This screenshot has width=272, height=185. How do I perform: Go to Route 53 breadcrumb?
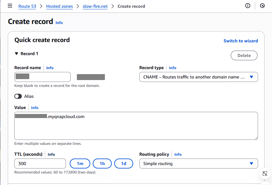click(x=27, y=6)
